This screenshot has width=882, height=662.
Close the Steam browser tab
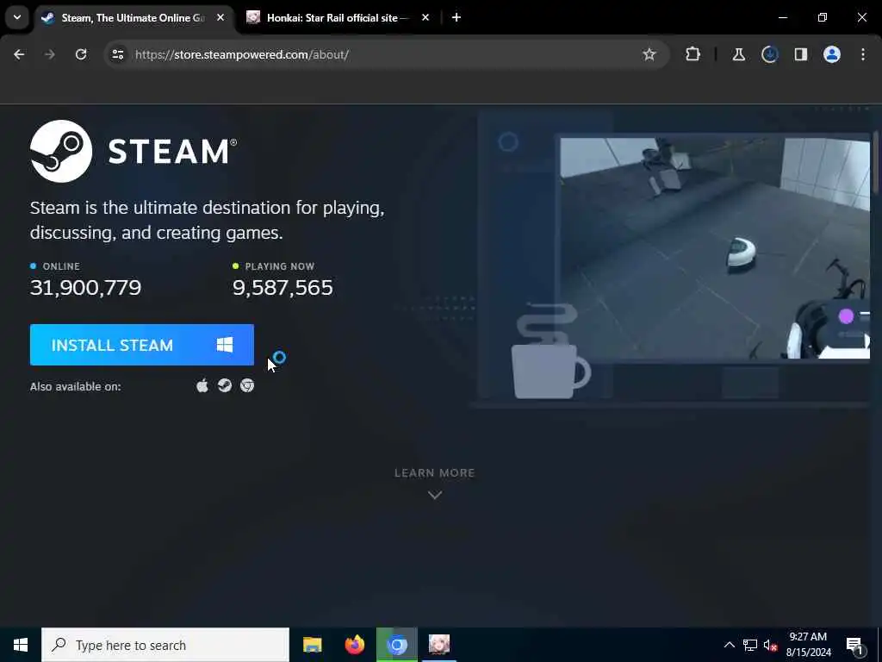220,18
